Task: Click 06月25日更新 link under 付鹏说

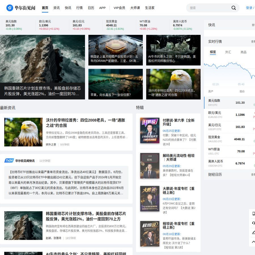Action: (172, 131)
